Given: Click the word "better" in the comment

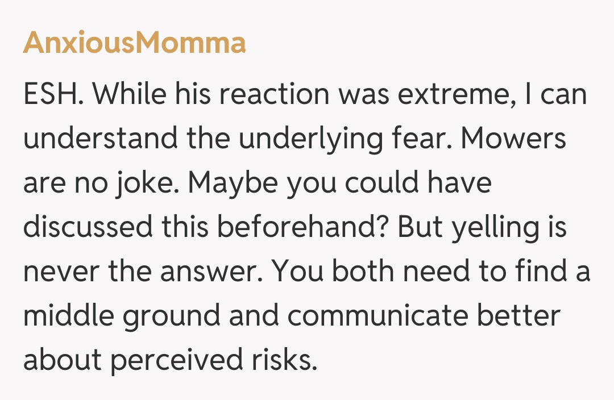Looking at the screenshot, I should (518, 316).
